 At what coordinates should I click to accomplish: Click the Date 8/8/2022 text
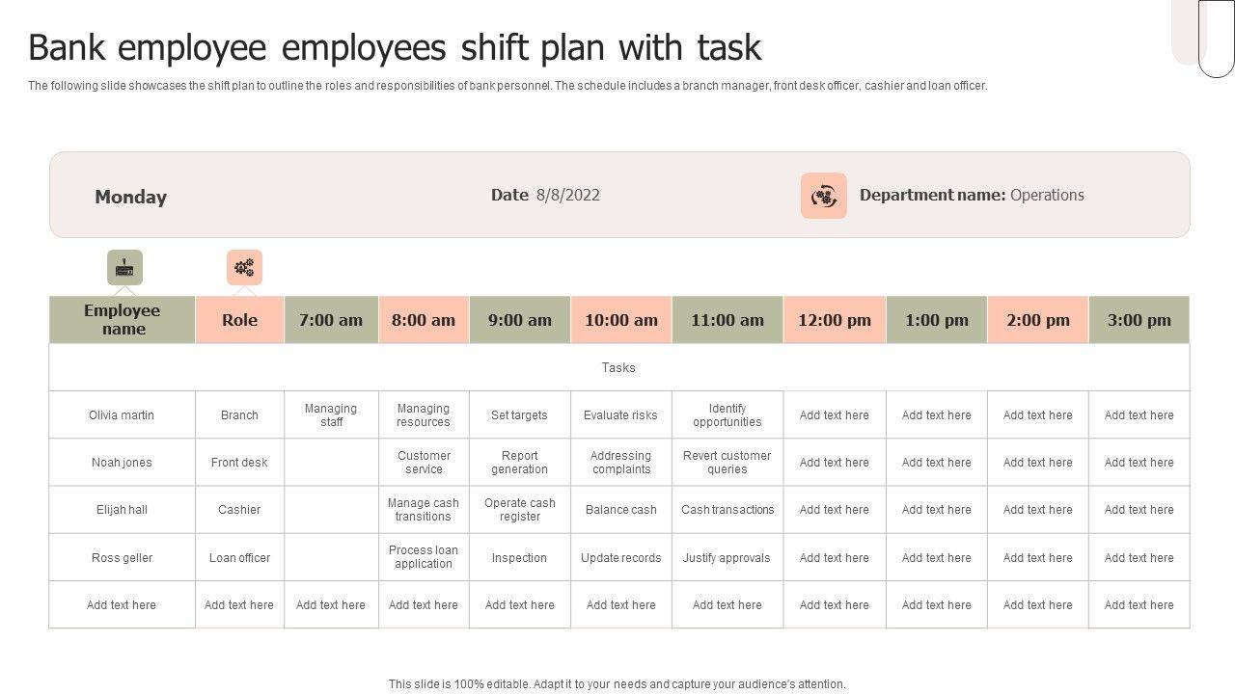point(545,195)
